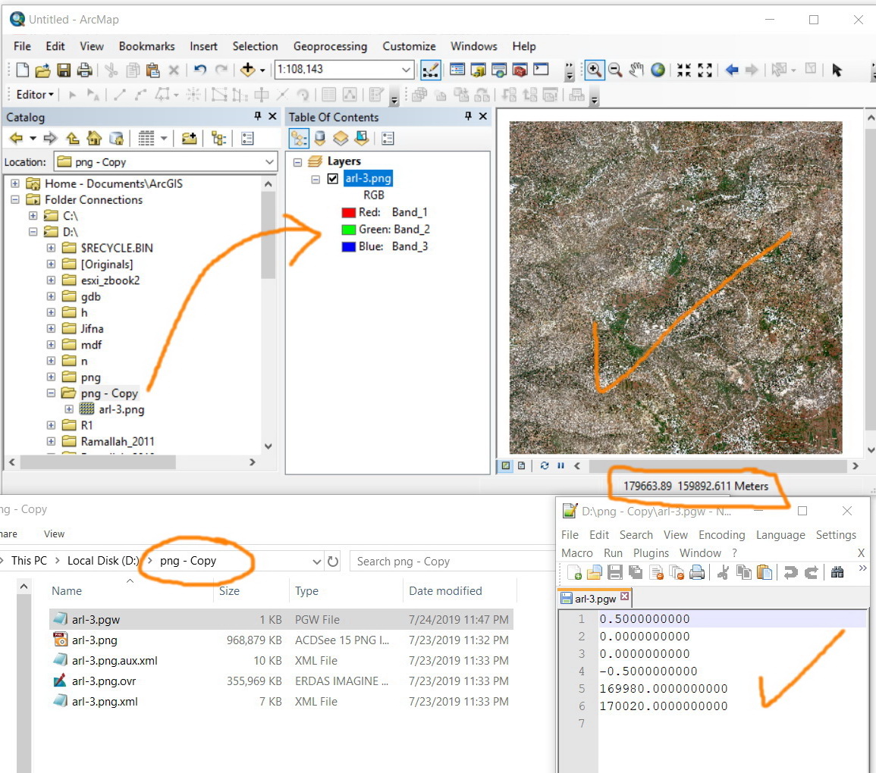Open the map scale dropdown
Image resolution: width=876 pixels, height=773 pixels.
407,70
